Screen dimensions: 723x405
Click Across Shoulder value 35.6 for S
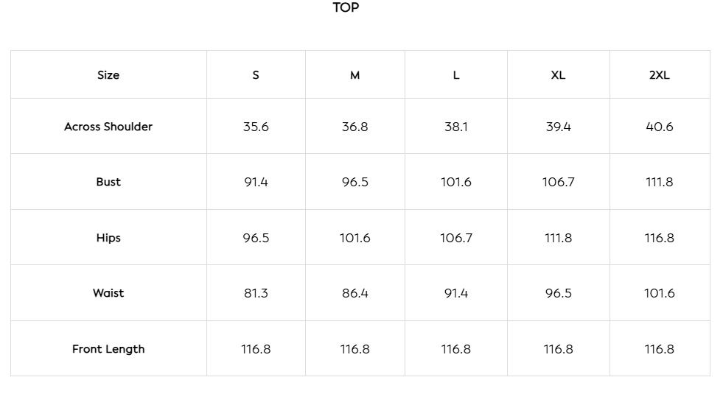(256, 127)
